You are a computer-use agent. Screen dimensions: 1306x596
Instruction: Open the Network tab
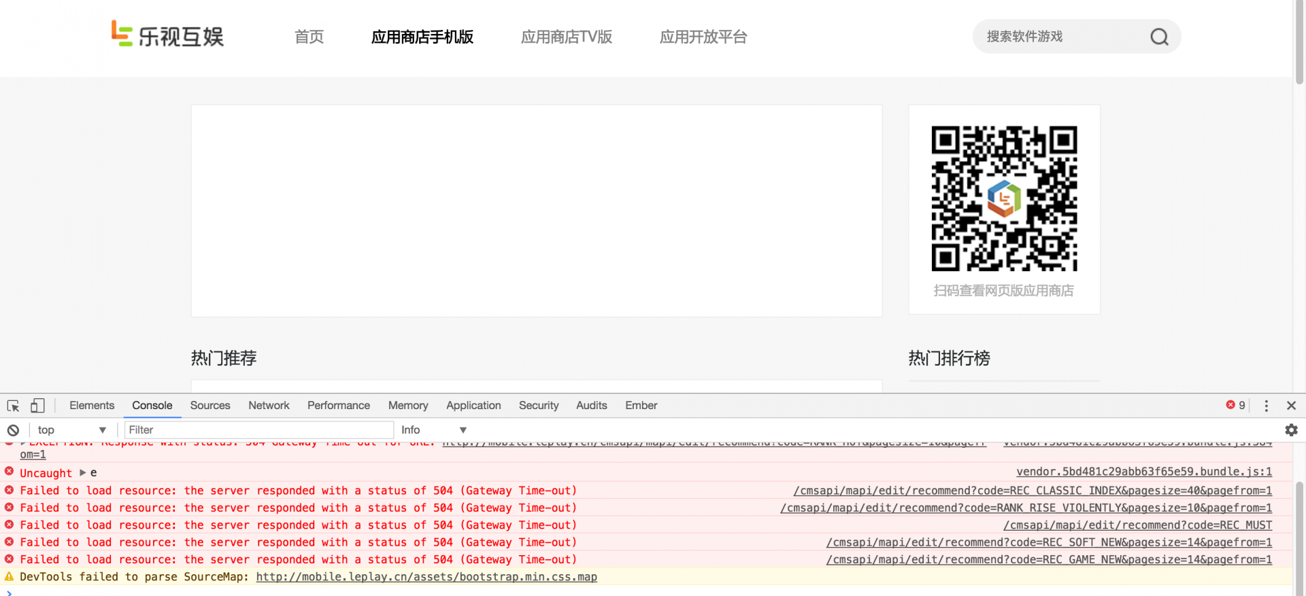pos(269,405)
